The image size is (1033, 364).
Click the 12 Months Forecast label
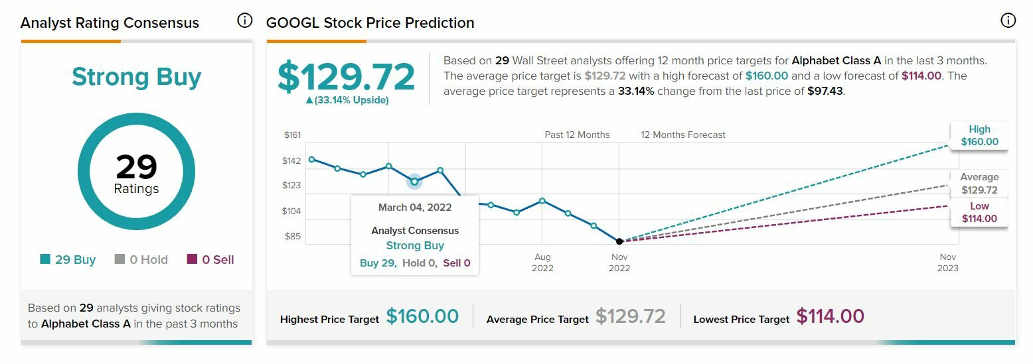pos(682,135)
